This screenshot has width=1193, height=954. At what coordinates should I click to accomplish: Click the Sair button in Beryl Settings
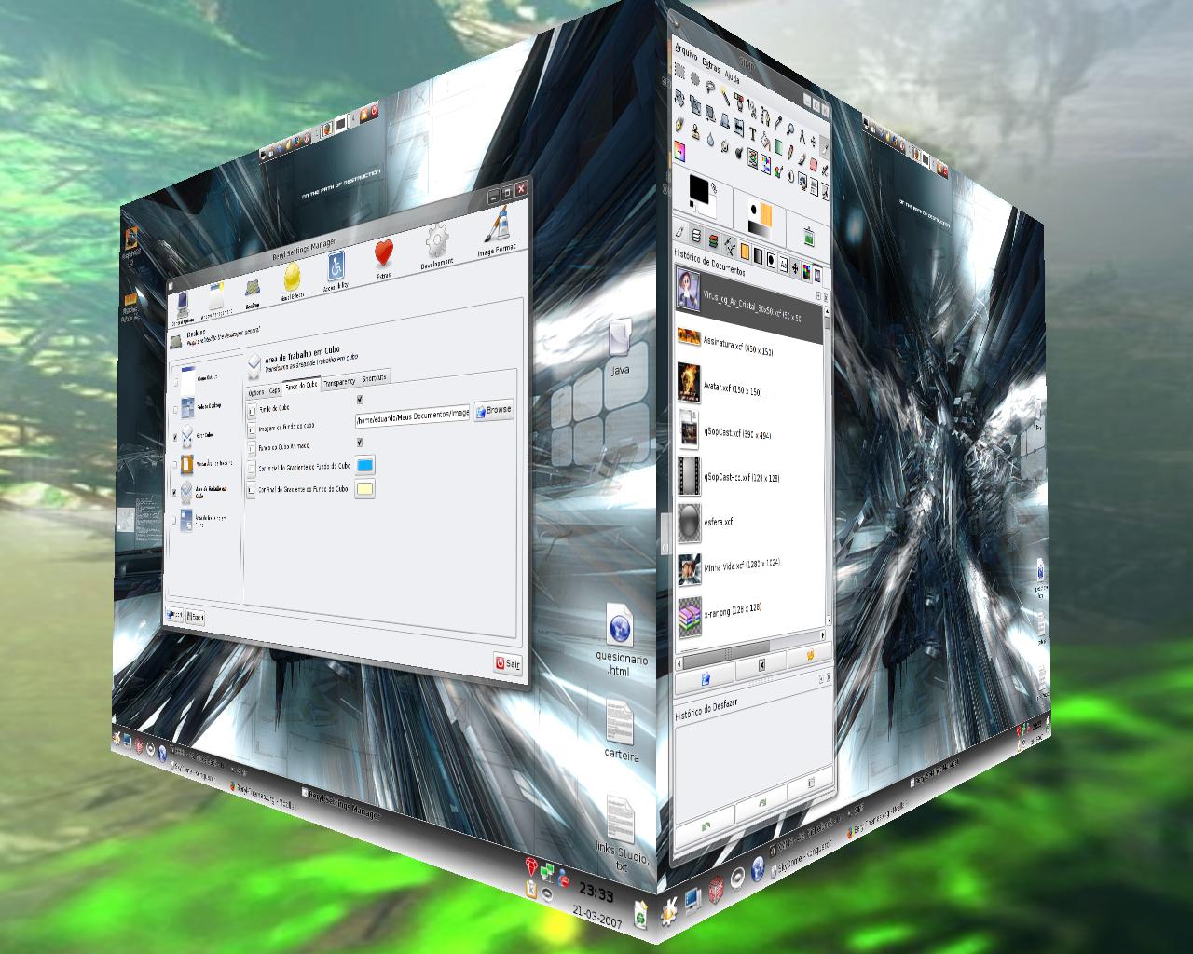coord(509,662)
